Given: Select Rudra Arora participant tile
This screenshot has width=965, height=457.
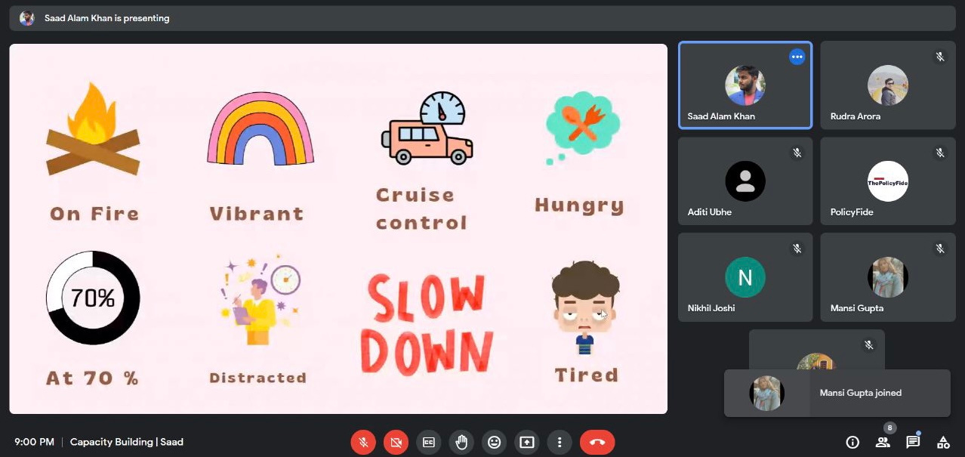Looking at the screenshot, I should click(x=887, y=85).
